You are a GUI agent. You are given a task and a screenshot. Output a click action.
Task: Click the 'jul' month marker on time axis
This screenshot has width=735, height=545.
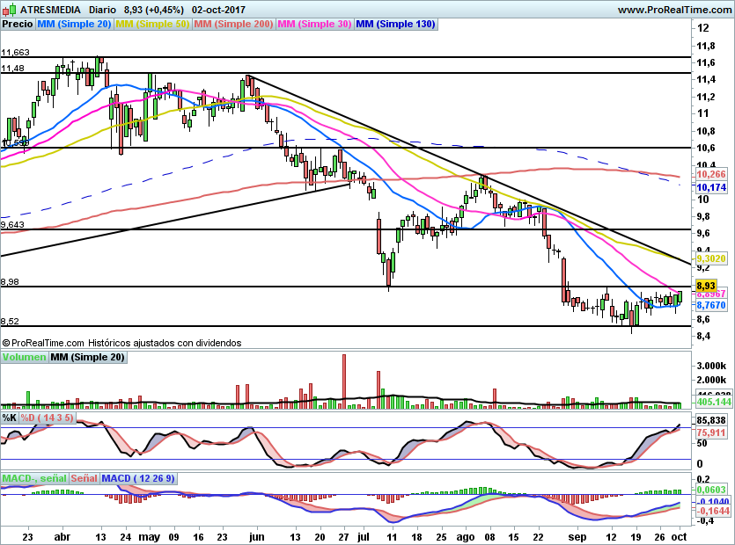[363, 536]
